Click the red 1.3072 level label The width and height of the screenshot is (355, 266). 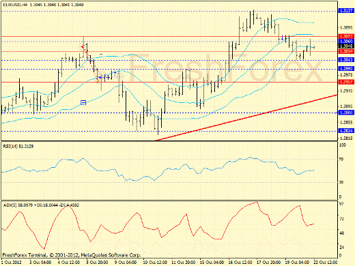[x=346, y=36]
